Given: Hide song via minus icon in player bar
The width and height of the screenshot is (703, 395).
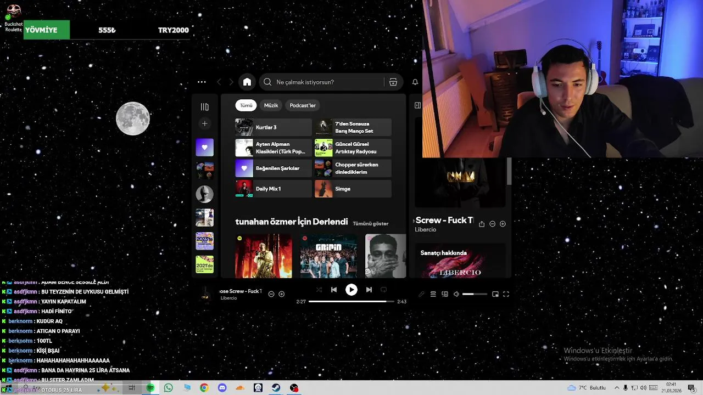Looking at the screenshot, I should click(x=271, y=294).
